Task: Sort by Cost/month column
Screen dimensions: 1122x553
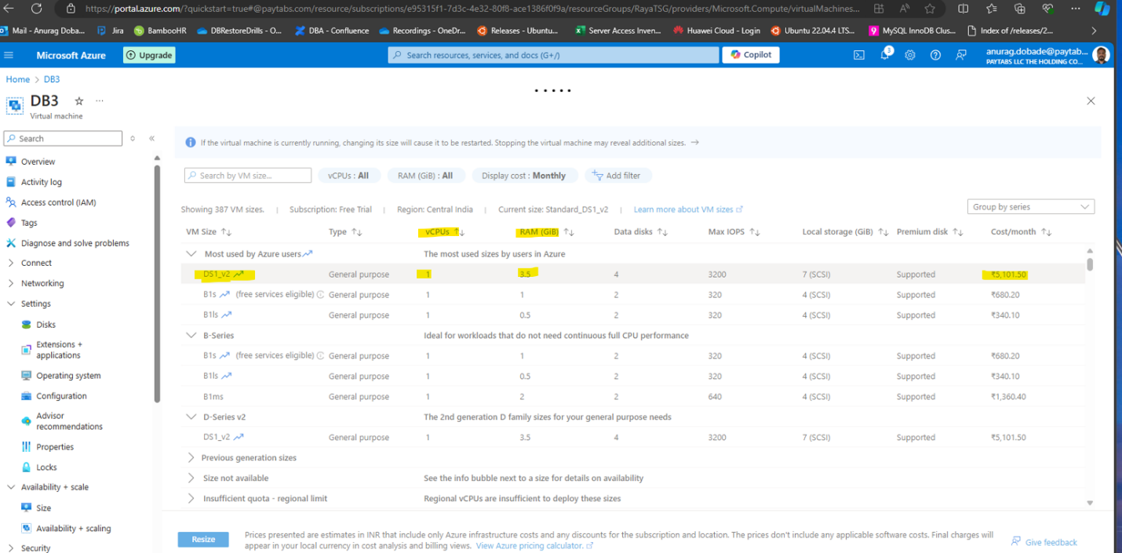Action: coord(1046,232)
